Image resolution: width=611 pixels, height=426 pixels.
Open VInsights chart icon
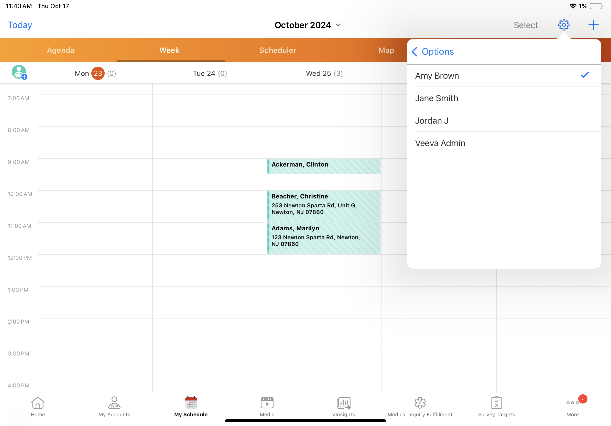click(x=343, y=406)
